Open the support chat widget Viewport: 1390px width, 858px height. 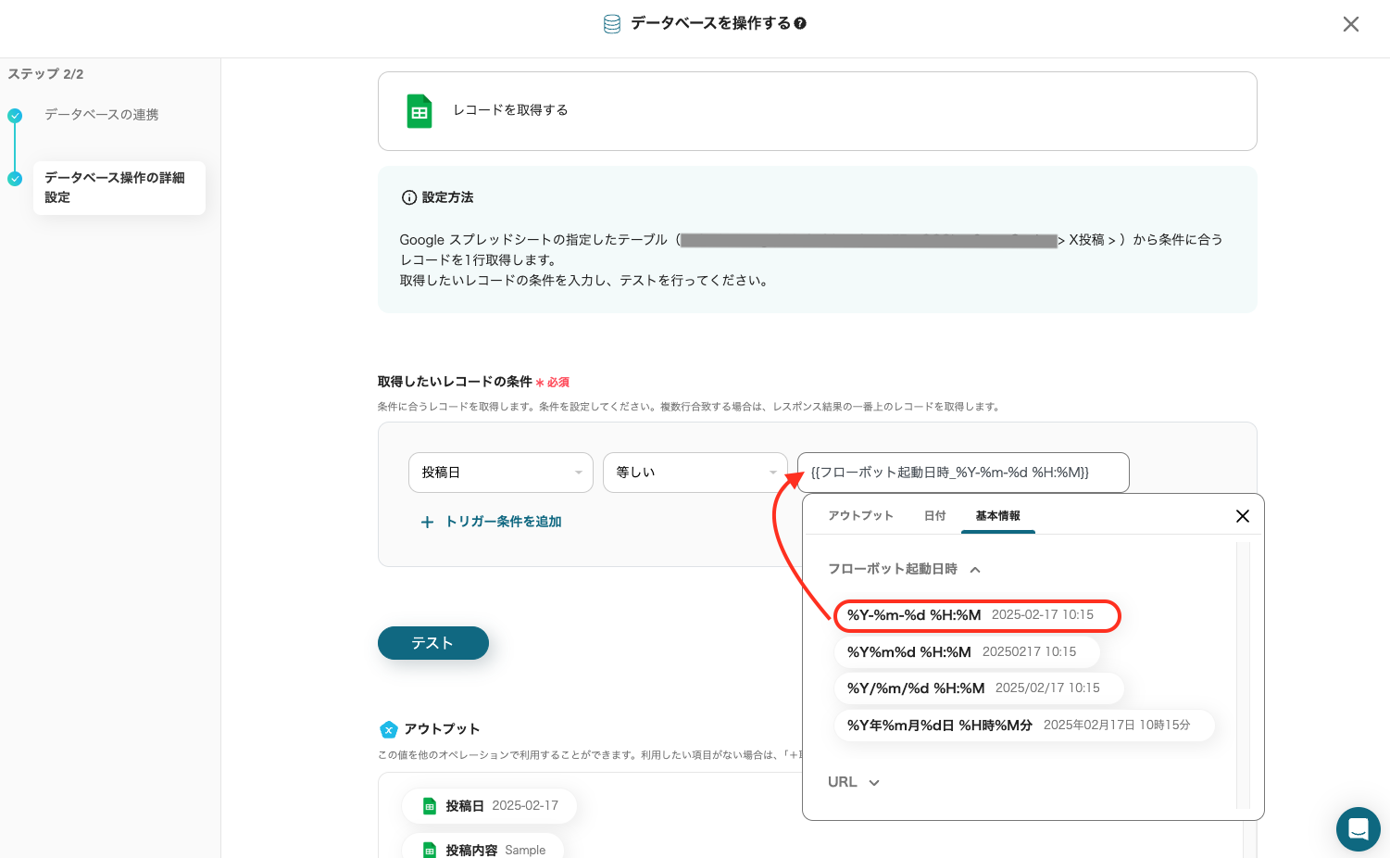tap(1359, 828)
